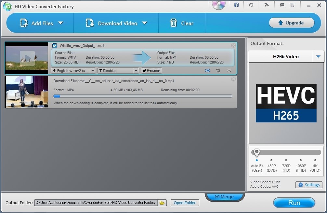Click the HEVC H265 format image
This screenshot has width=327, height=213.
286,103
